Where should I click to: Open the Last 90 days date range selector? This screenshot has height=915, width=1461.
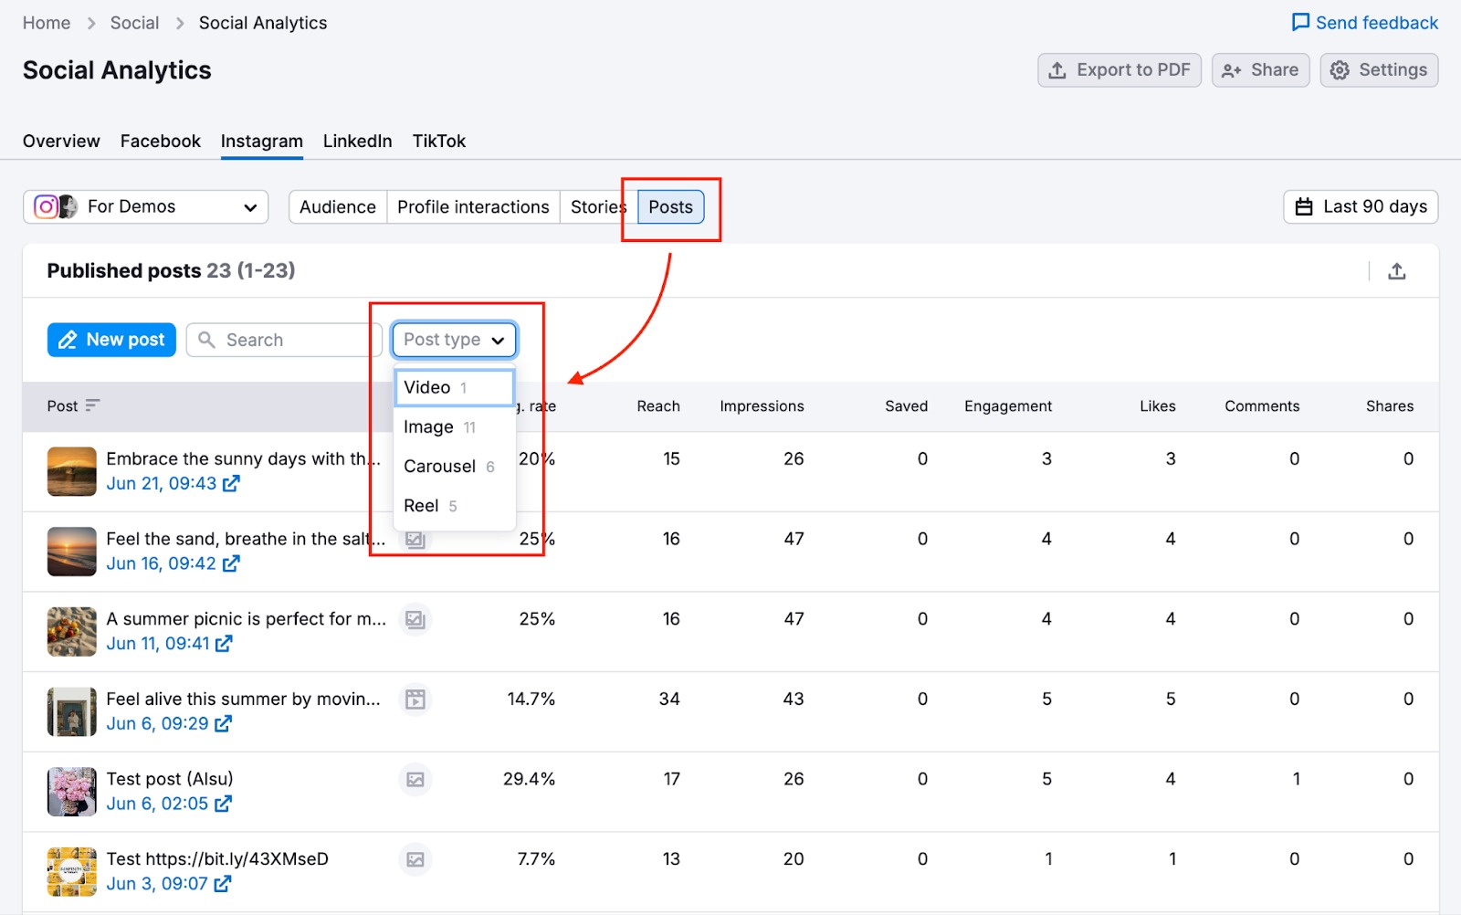[1360, 206]
